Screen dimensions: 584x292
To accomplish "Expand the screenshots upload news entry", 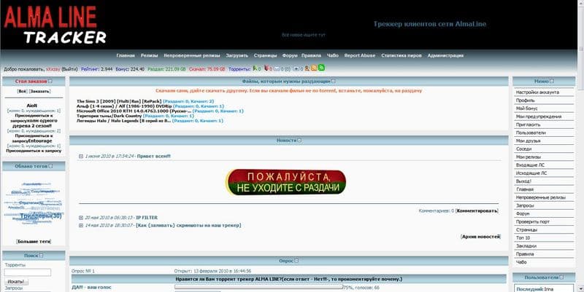I will click(81, 226).
